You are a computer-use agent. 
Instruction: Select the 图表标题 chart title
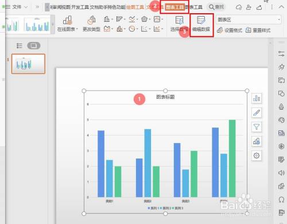[165, 97]
